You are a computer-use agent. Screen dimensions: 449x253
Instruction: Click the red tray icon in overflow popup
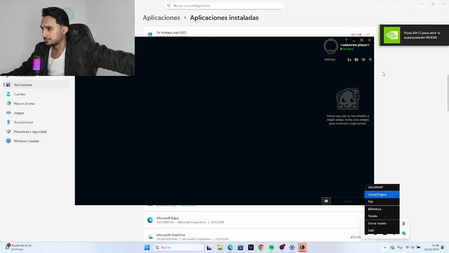coord(403,223)
